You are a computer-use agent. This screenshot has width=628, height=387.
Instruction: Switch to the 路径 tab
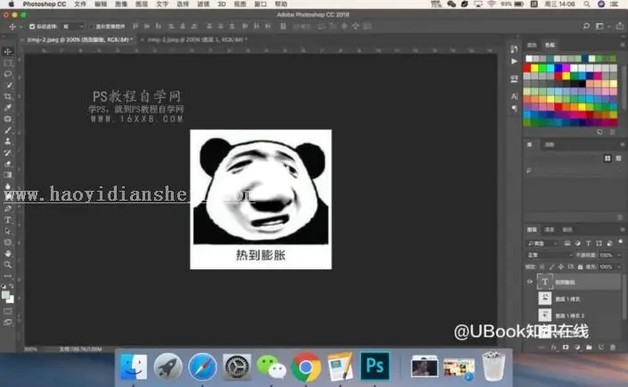coord(567,229)
